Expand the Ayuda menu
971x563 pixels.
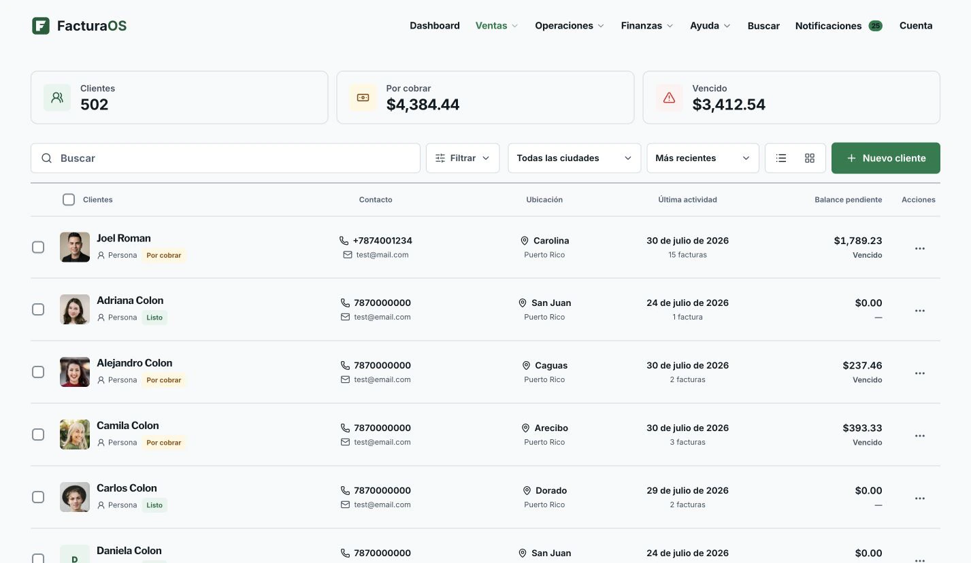tap(710, 26)
